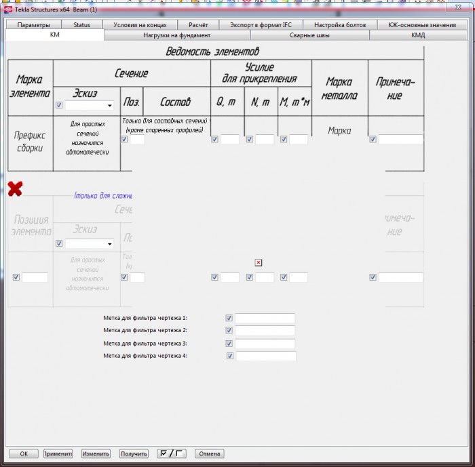Screen dimensions: 475x467
Task: Click the Метка для фильтра чертежа 1 label
Action: click(x=145, y=318)
